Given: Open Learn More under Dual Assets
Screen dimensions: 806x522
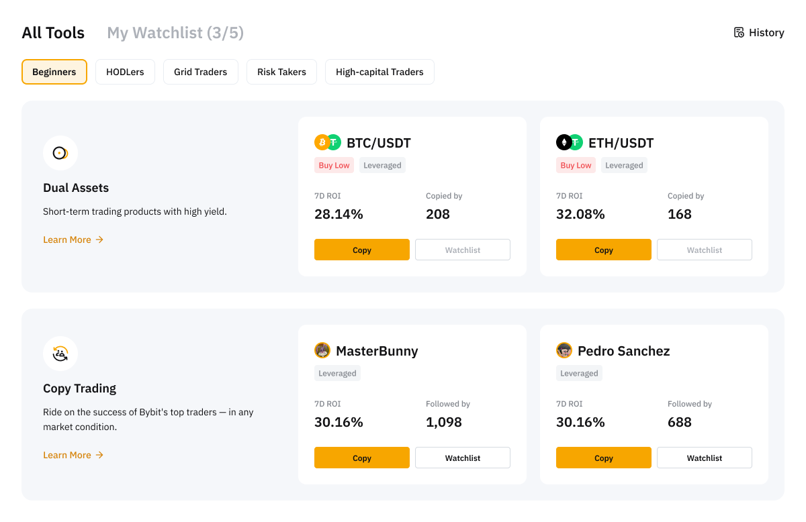Looking at the screenshot, I should point(73,240).
